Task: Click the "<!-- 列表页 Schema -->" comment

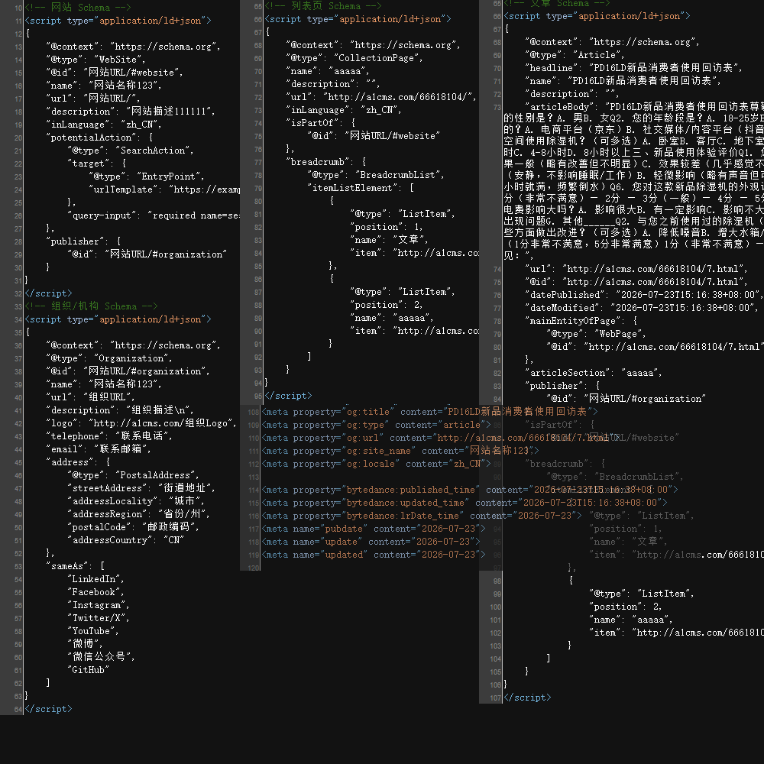Action: 323,6
